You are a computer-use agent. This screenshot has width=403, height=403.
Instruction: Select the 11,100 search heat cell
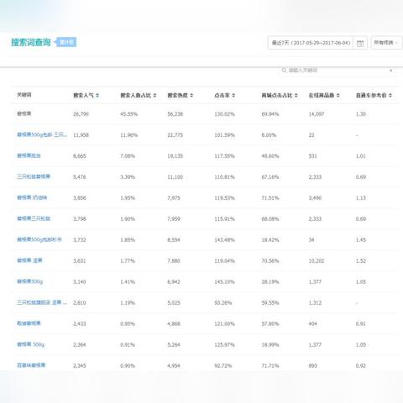[175, 177]
